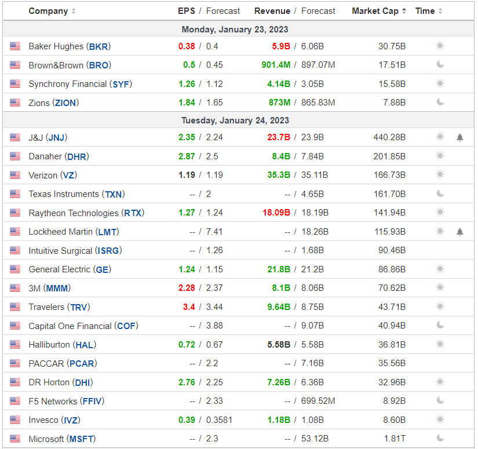
Task: Open the SYF ticker link
Action: pyautogui.click(x=121, y=84)
